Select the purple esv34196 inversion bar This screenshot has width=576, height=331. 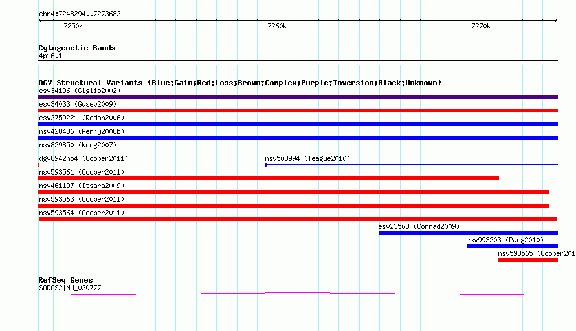(x=298, y=97)
